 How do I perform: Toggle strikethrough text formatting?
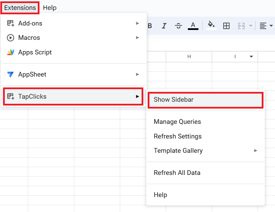pyautogui.click(x=178, y=26)
